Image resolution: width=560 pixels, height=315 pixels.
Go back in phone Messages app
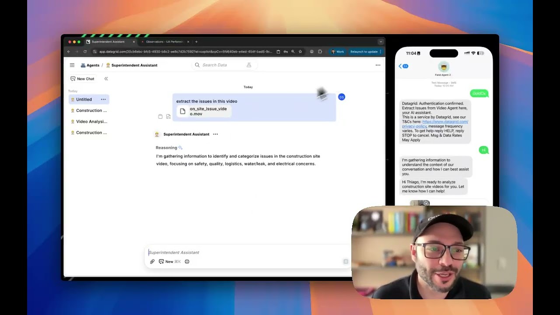click(403, 66)
